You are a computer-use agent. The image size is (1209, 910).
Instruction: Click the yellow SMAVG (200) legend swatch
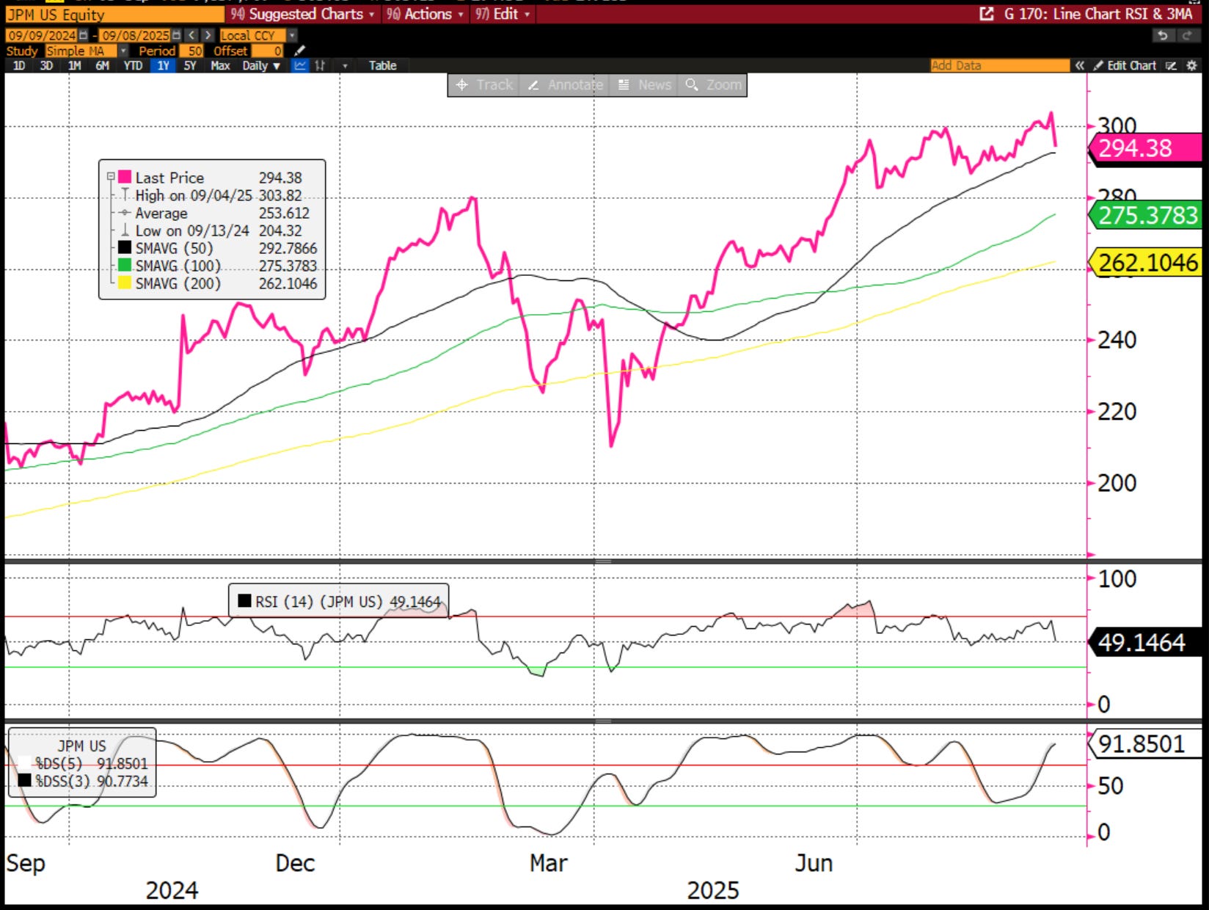coord(125,283)
